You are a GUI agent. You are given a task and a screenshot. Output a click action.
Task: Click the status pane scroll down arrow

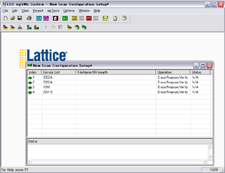click(x=210, y=156)
